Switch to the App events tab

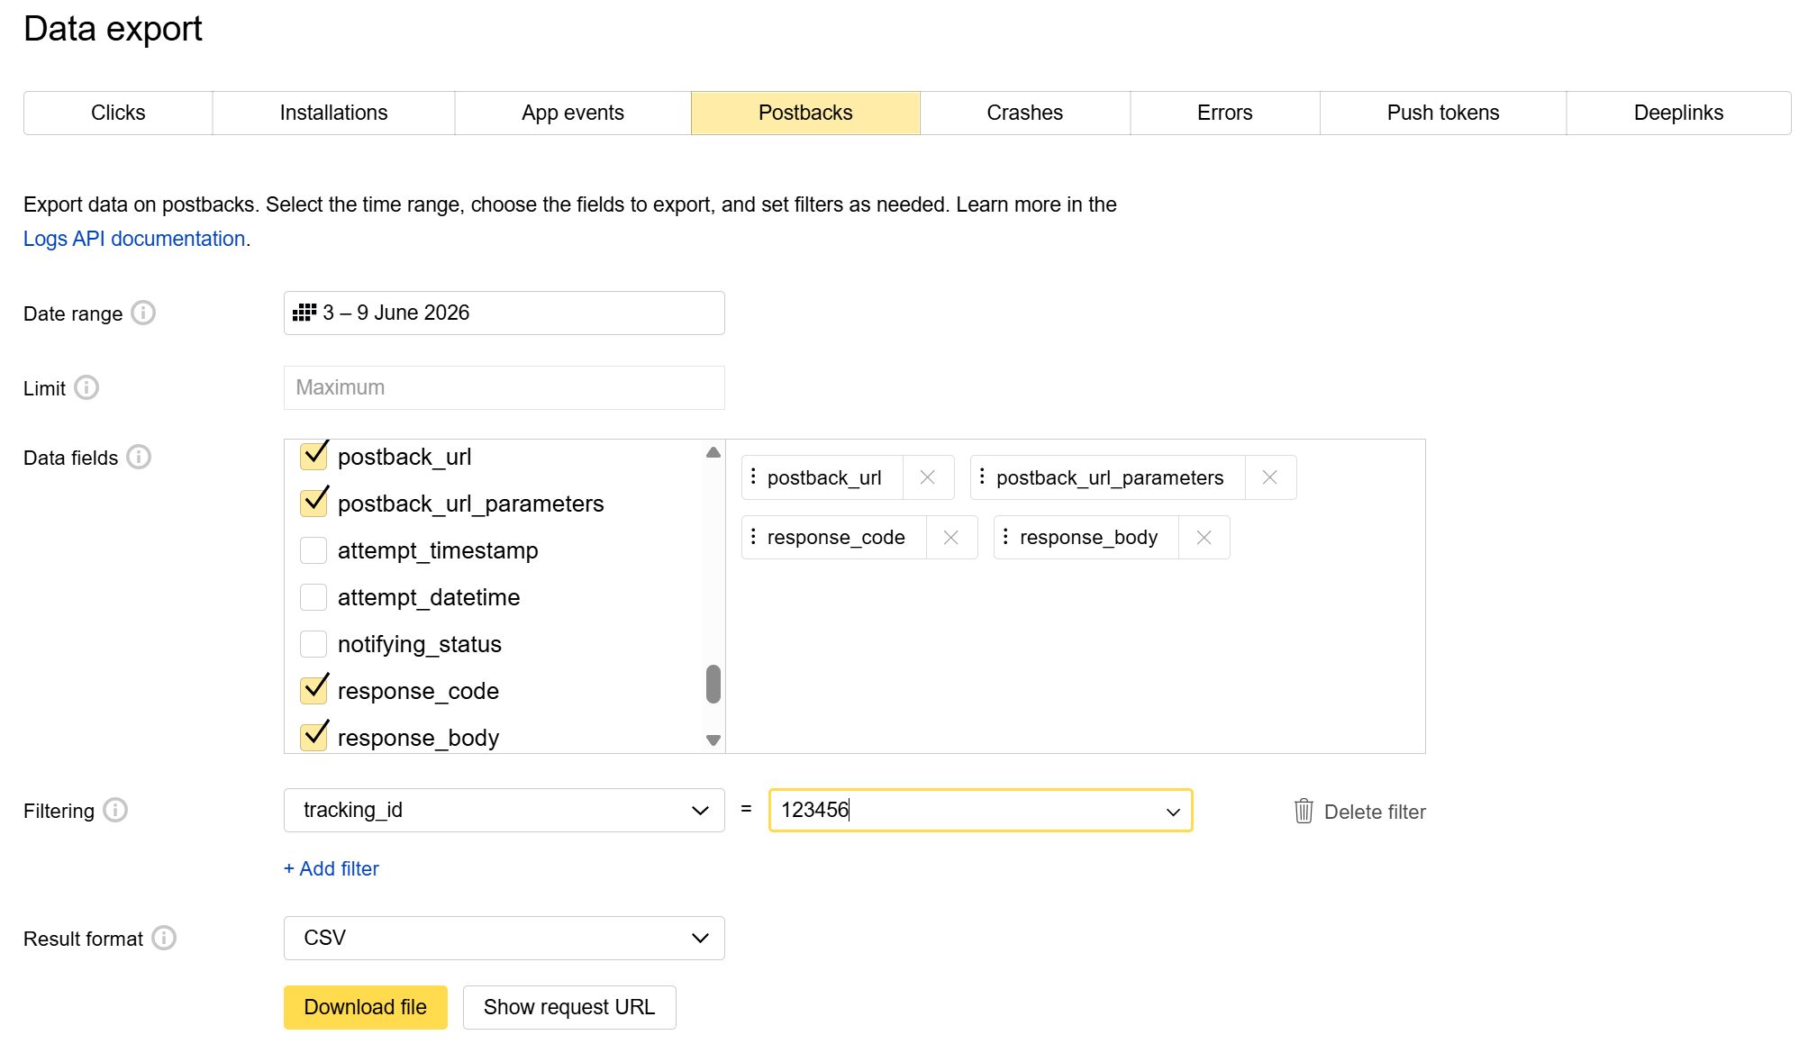coord(573,113)
